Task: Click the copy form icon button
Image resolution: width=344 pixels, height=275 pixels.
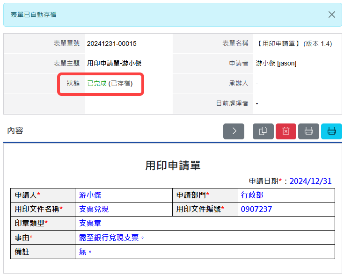Action: [263, 131]
